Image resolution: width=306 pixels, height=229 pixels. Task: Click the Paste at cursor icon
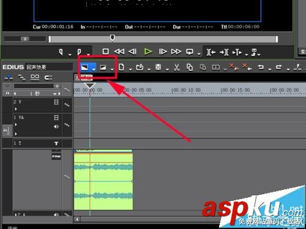click(203, 67)
